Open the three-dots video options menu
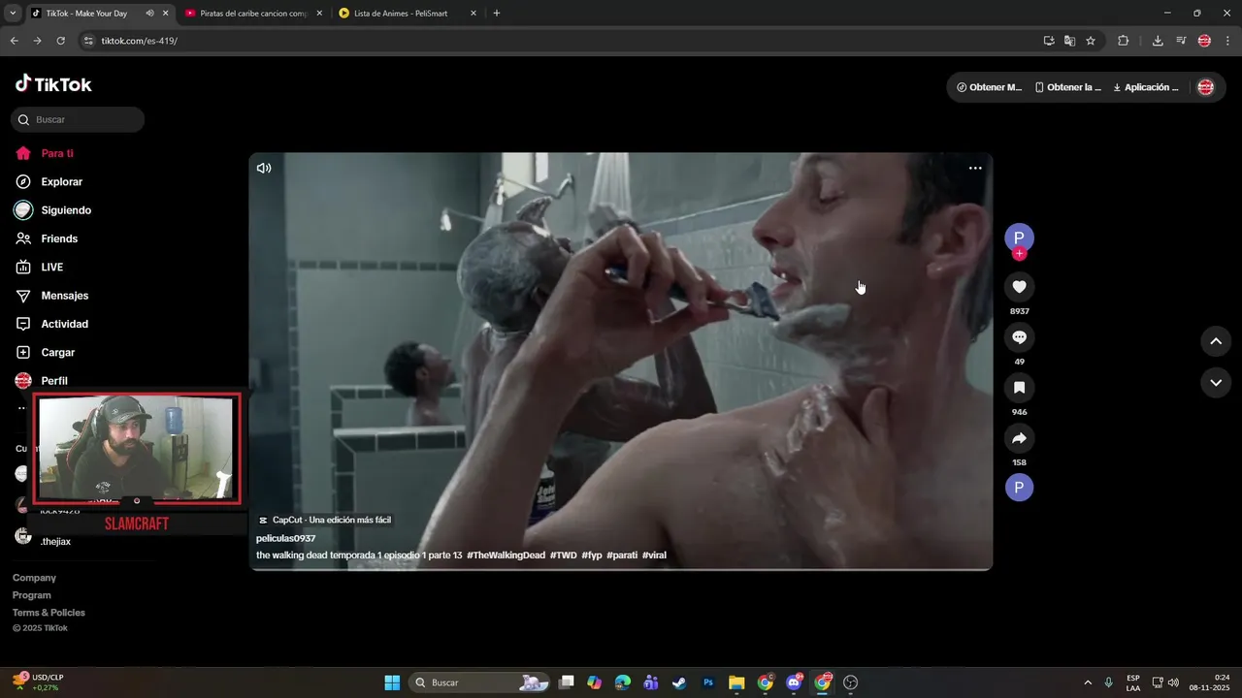 point(975,168)
